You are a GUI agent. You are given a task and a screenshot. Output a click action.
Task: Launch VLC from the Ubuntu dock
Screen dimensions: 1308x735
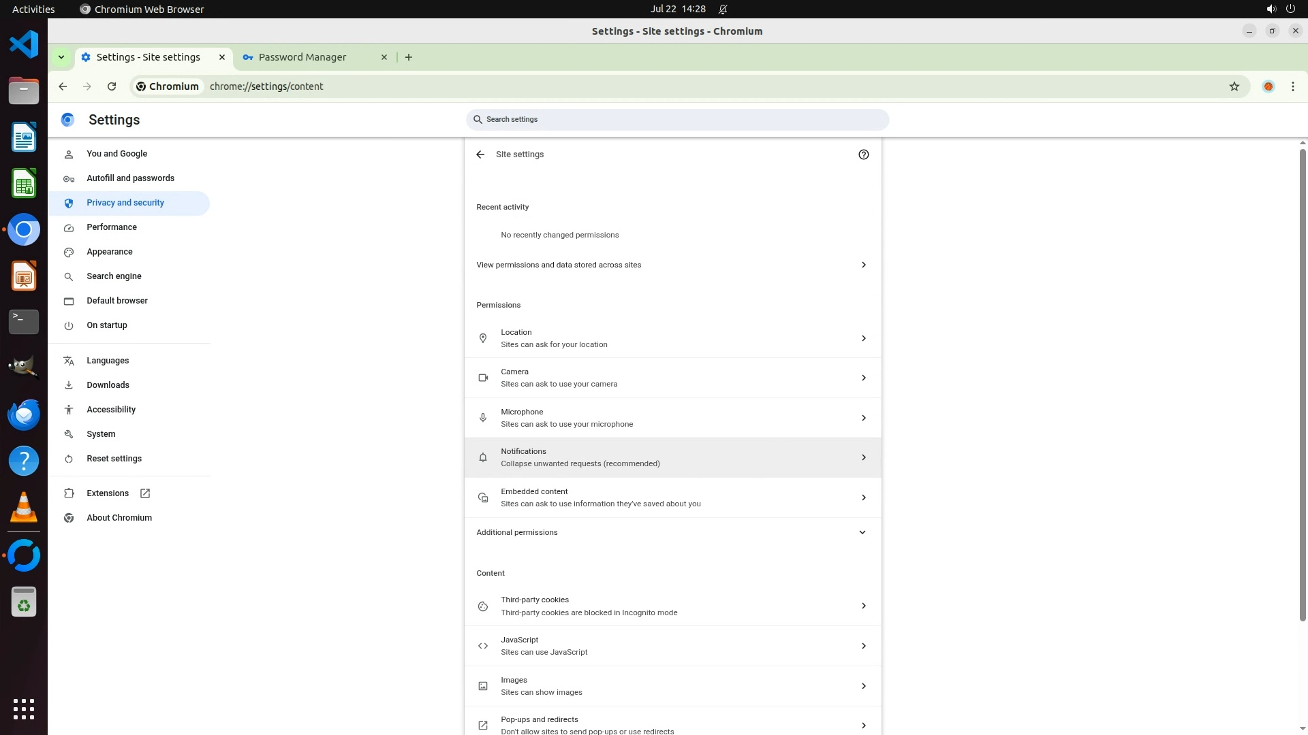pyautogui.click(x=24, y=508)
